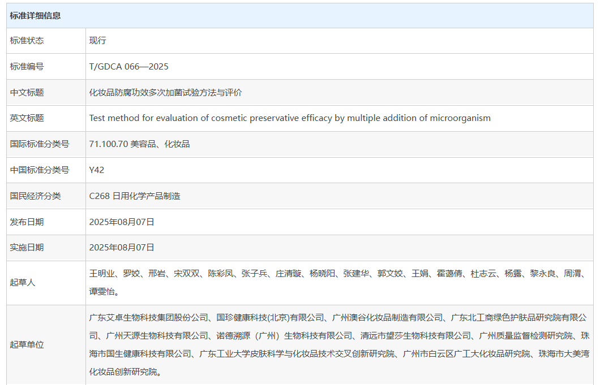Click the Chinese title 化妆品防腐功效多次加菌试验方法与评价
The width and height of the screenshot is (600, 385).
(165, 93)
